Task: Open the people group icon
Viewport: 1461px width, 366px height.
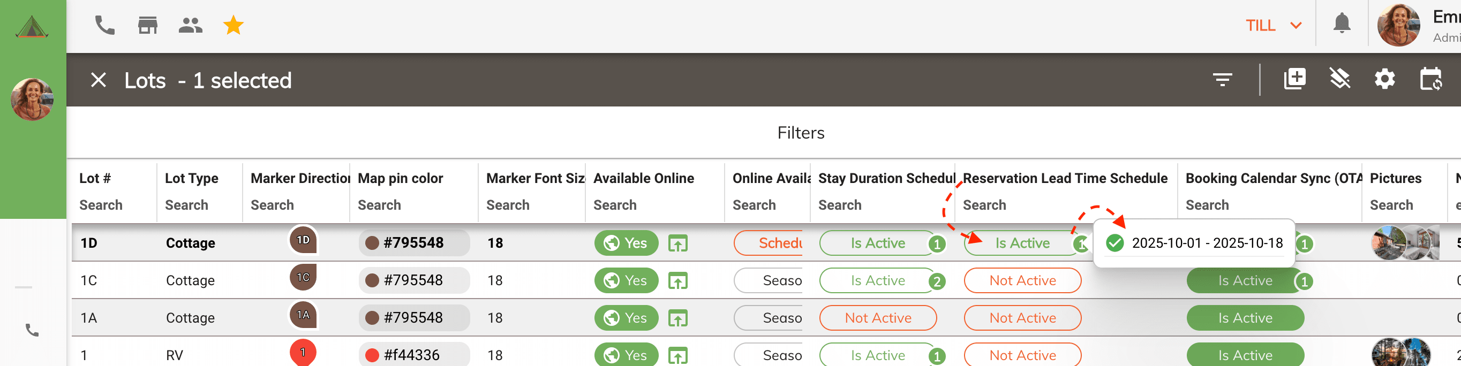Action: pyautogui.click(x=190, y=26)
